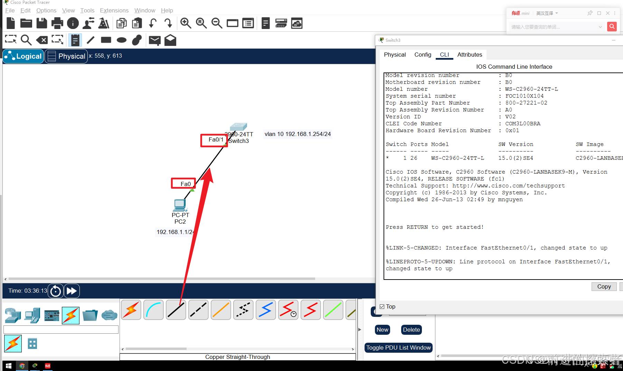Screen dimensions: 623x371
Task: Switch to Physical tab in Switch3 window
Action: coord(395,55)
